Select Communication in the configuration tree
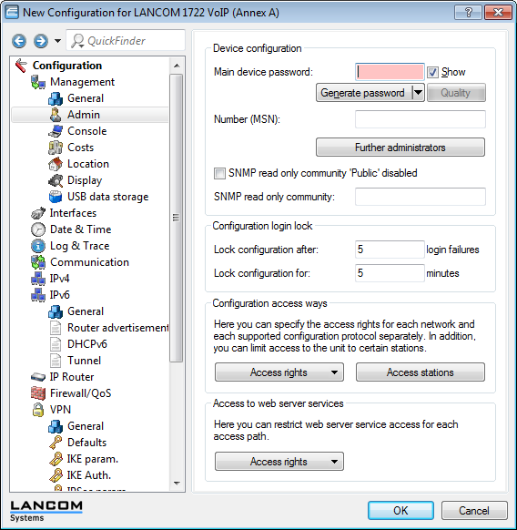 click(x=89, y=262)
